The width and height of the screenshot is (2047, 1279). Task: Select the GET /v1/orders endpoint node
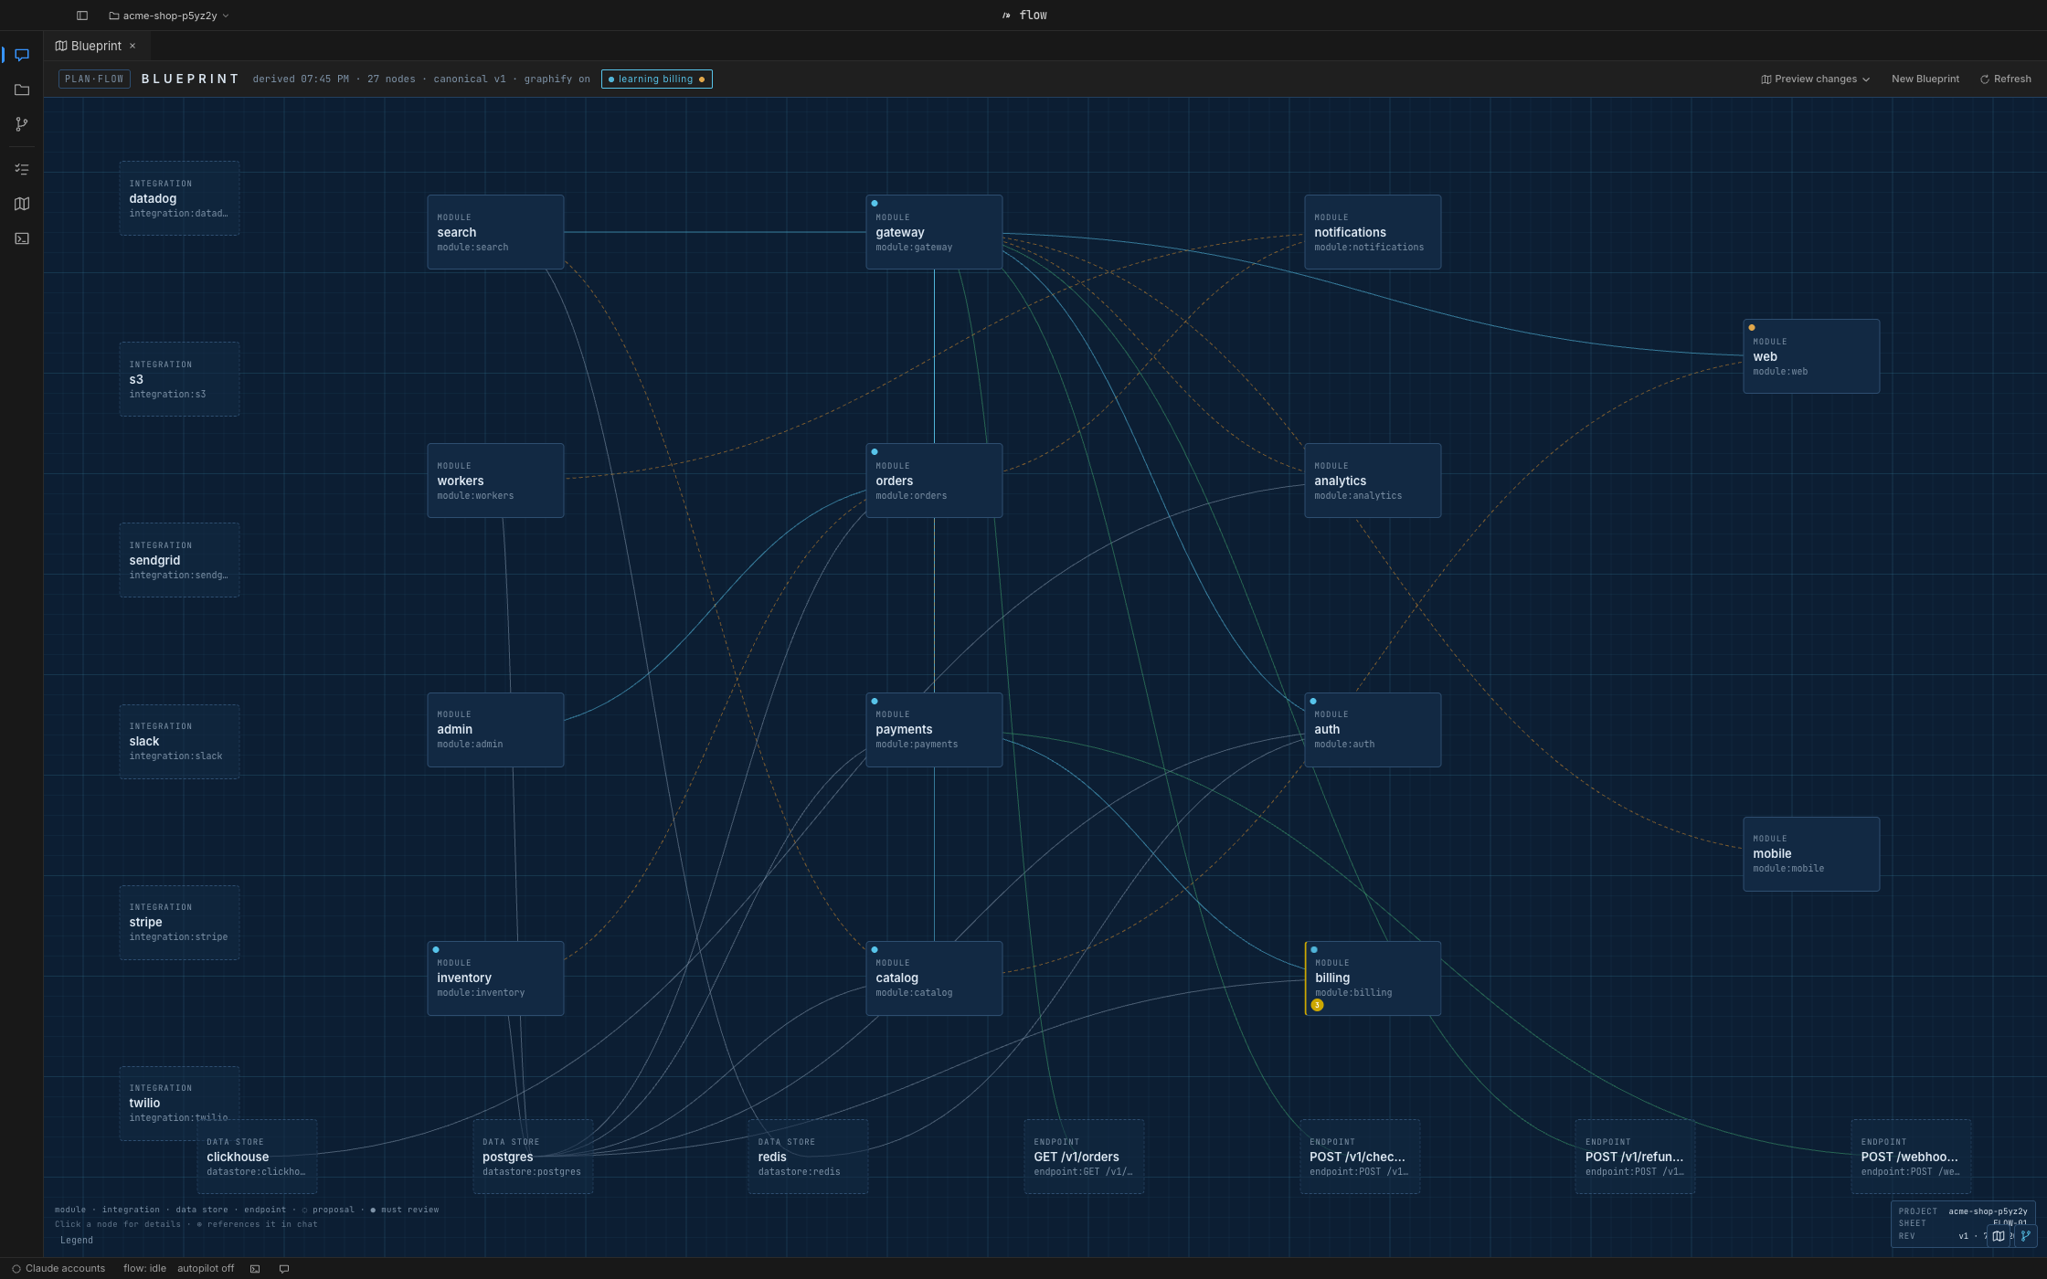(x=1084, y=1157)
